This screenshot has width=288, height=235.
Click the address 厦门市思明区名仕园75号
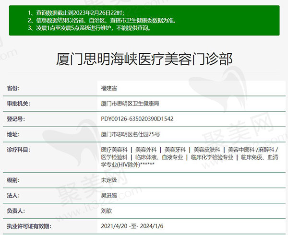[131, 134]
